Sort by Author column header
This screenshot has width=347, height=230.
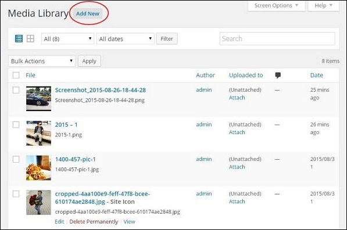[205, 75]
